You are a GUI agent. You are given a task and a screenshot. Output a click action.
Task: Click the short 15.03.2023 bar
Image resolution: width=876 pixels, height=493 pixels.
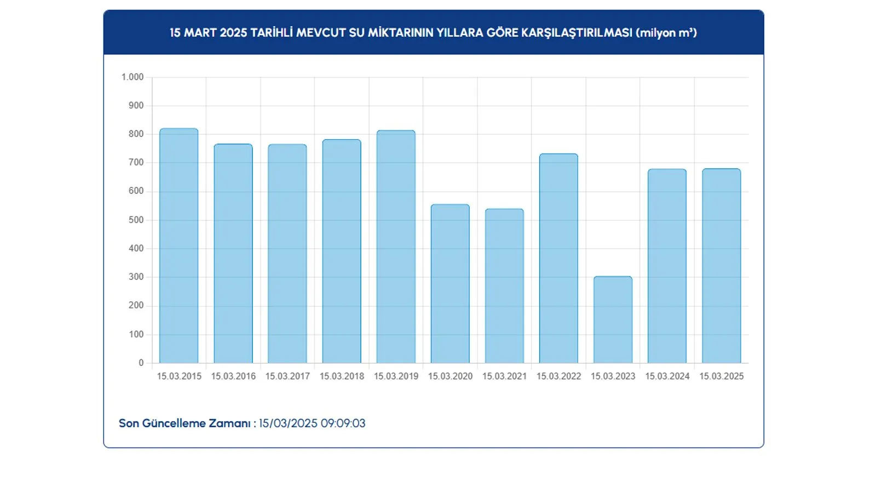click(613, 320)
